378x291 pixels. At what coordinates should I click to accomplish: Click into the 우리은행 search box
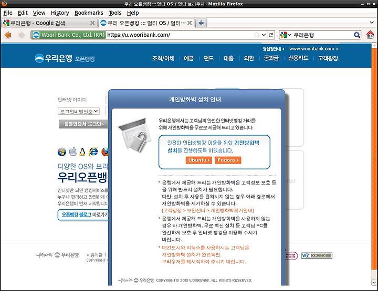322,35
